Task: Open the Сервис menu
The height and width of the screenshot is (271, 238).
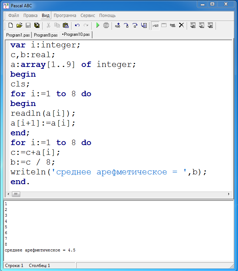Action: [x=88, y=16]
